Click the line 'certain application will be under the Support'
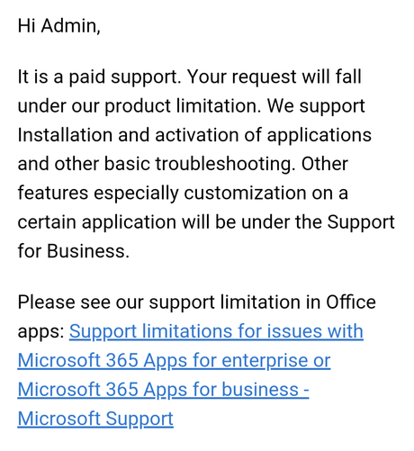 (206, 222)
